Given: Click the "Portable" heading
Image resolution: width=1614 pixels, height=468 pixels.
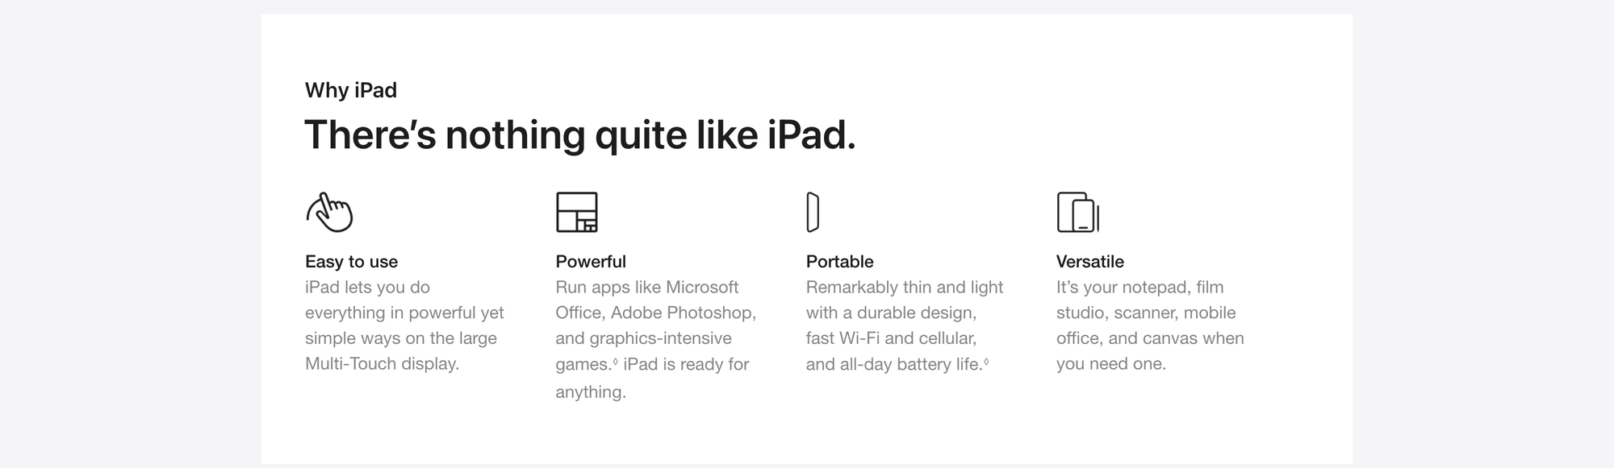Looking at the screenshot, I should click(839, 262).
